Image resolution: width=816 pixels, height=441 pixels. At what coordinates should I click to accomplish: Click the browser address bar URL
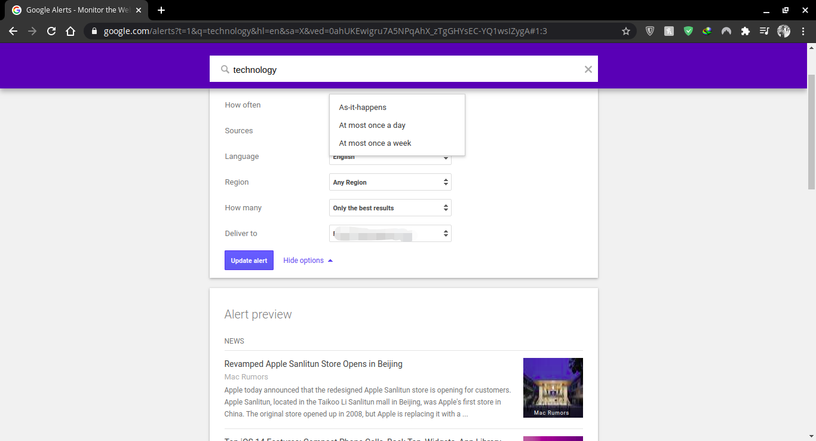[x=326, y=31]
